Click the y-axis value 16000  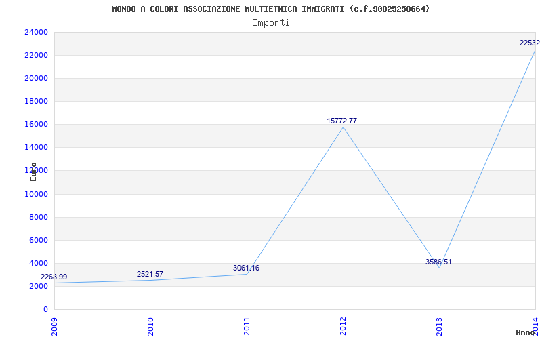[36, 125]
